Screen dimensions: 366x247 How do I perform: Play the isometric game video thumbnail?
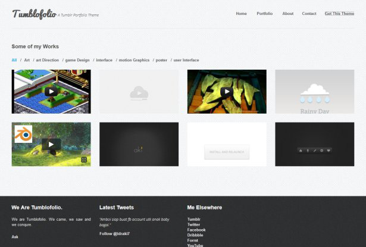pyautogui.click(x=51, y=92)
